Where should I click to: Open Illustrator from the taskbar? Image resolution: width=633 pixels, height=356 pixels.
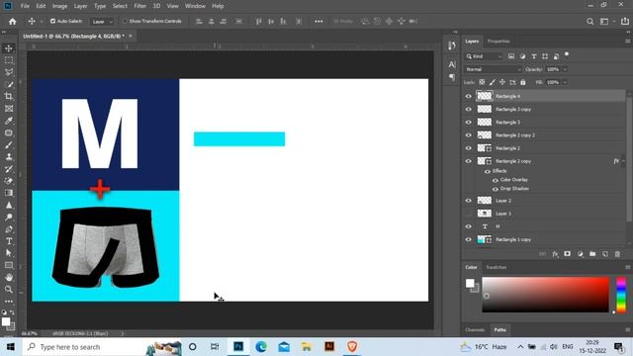click(x=329, y=347)
